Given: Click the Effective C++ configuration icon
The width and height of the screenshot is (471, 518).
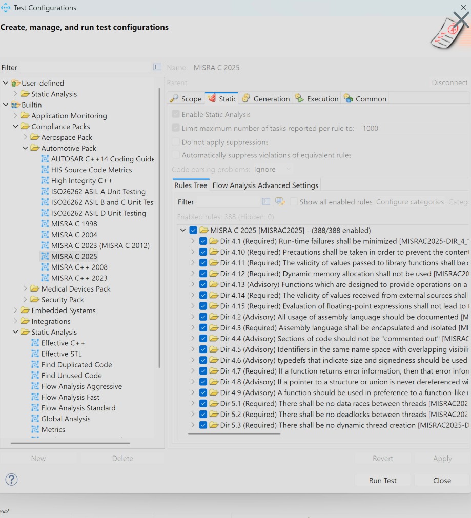Looking at the screenshot, I should pos(35,343).
